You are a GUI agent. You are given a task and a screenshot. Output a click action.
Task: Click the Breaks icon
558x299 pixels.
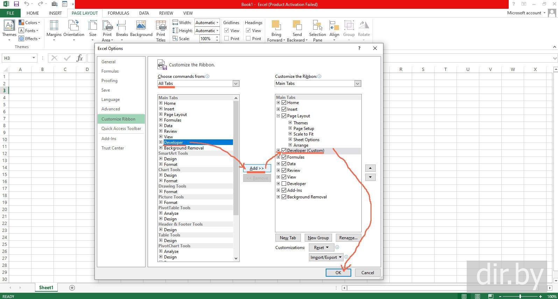click(122, 26)
